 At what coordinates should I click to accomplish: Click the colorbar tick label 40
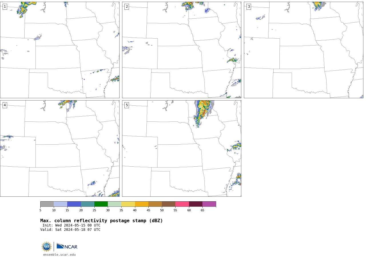point(135,210)
